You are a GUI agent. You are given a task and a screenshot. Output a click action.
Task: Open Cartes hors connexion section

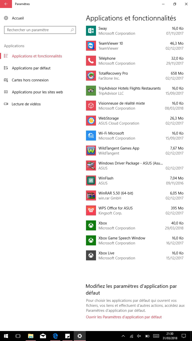point(30,80)
